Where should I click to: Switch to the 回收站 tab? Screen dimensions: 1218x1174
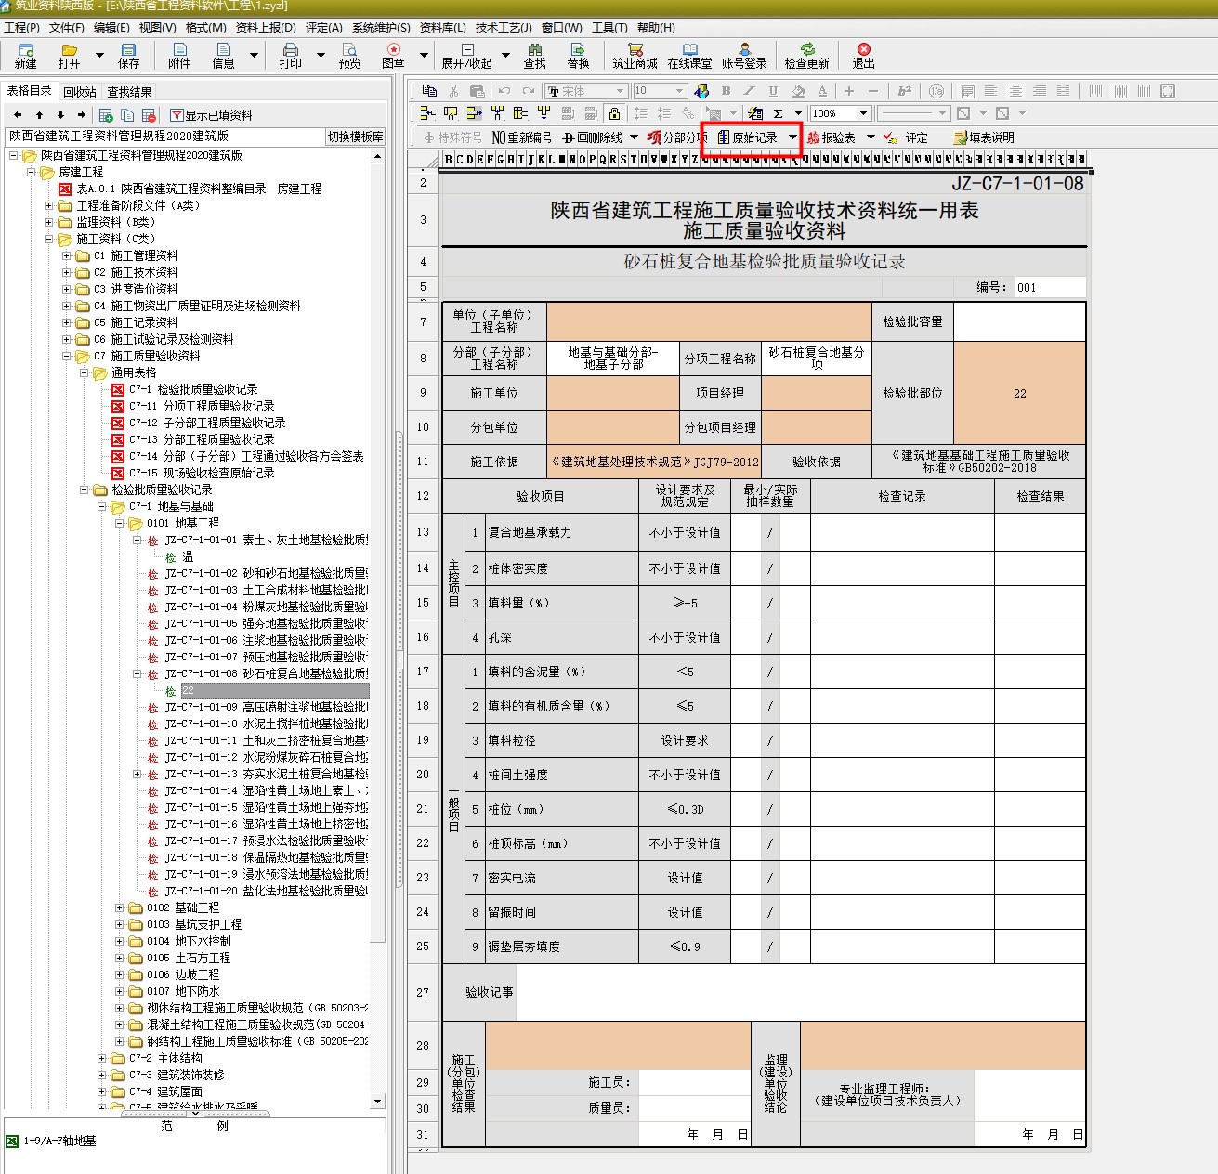80,92
